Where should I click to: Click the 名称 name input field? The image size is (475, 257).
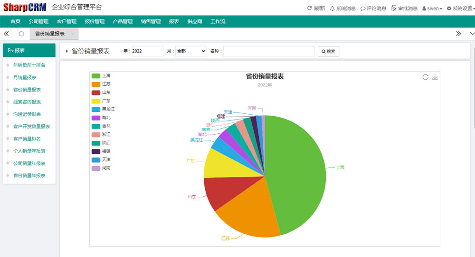[x=268, y=51]
